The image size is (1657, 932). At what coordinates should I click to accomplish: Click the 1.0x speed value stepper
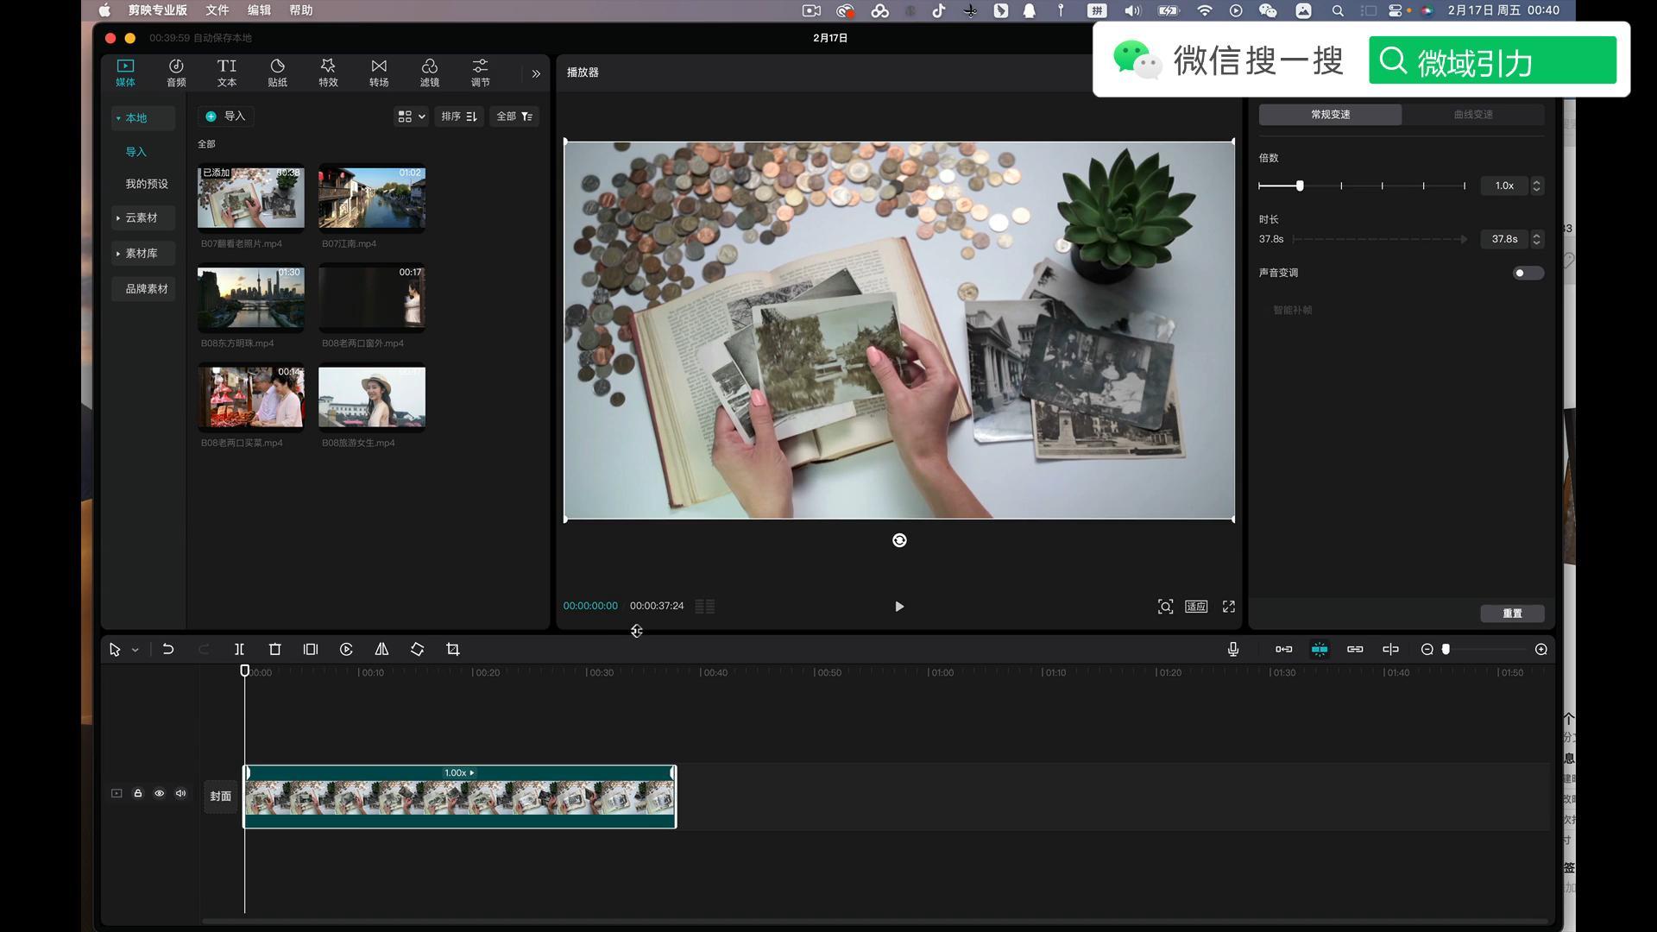pyautogui.click(x=1536, y=186)
